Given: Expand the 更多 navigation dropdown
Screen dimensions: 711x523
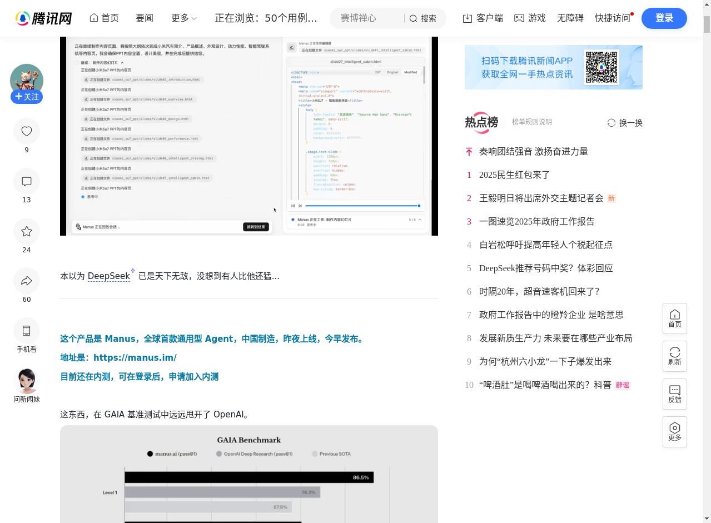Looking at the screenshot, I should (x=183, y=18).
